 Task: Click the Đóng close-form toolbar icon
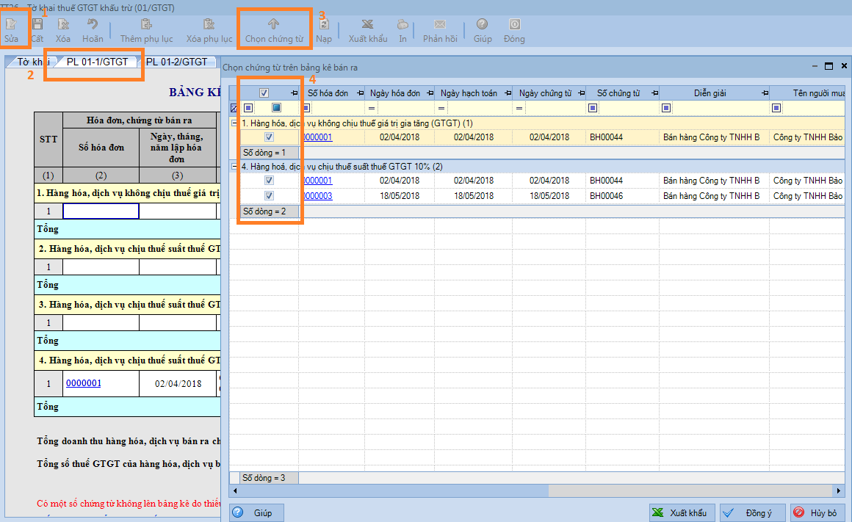514,24
